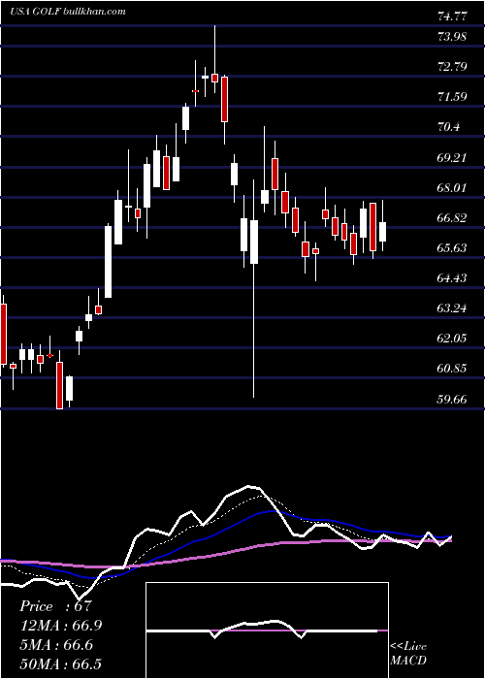Click the '12MA : 66.9' readout

tap(60, 626)
